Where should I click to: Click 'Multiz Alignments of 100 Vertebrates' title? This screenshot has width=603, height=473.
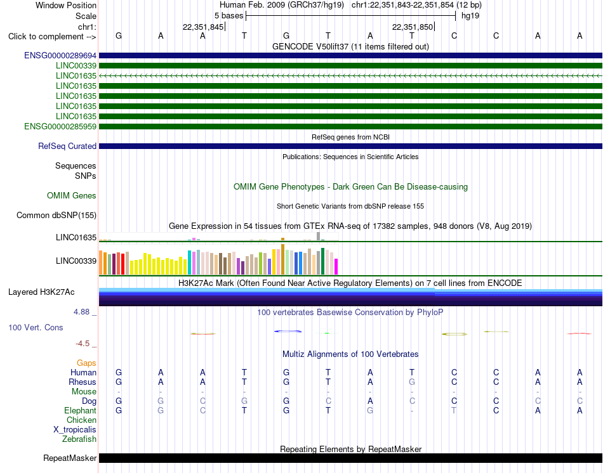tap(350, 354)
